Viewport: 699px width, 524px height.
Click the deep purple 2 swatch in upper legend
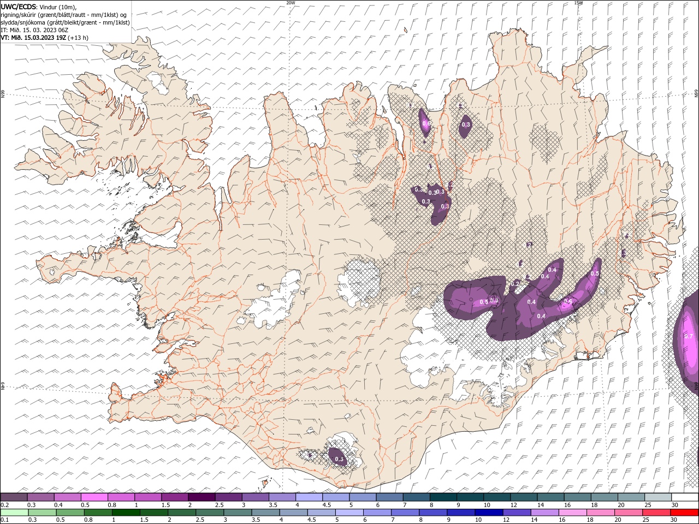(202, 497)
